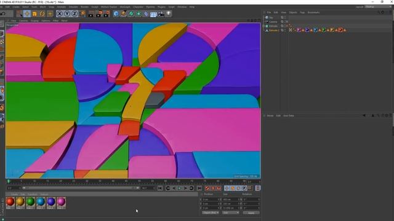
Task: Open the Spline pen tool icon
Action: 123,14
